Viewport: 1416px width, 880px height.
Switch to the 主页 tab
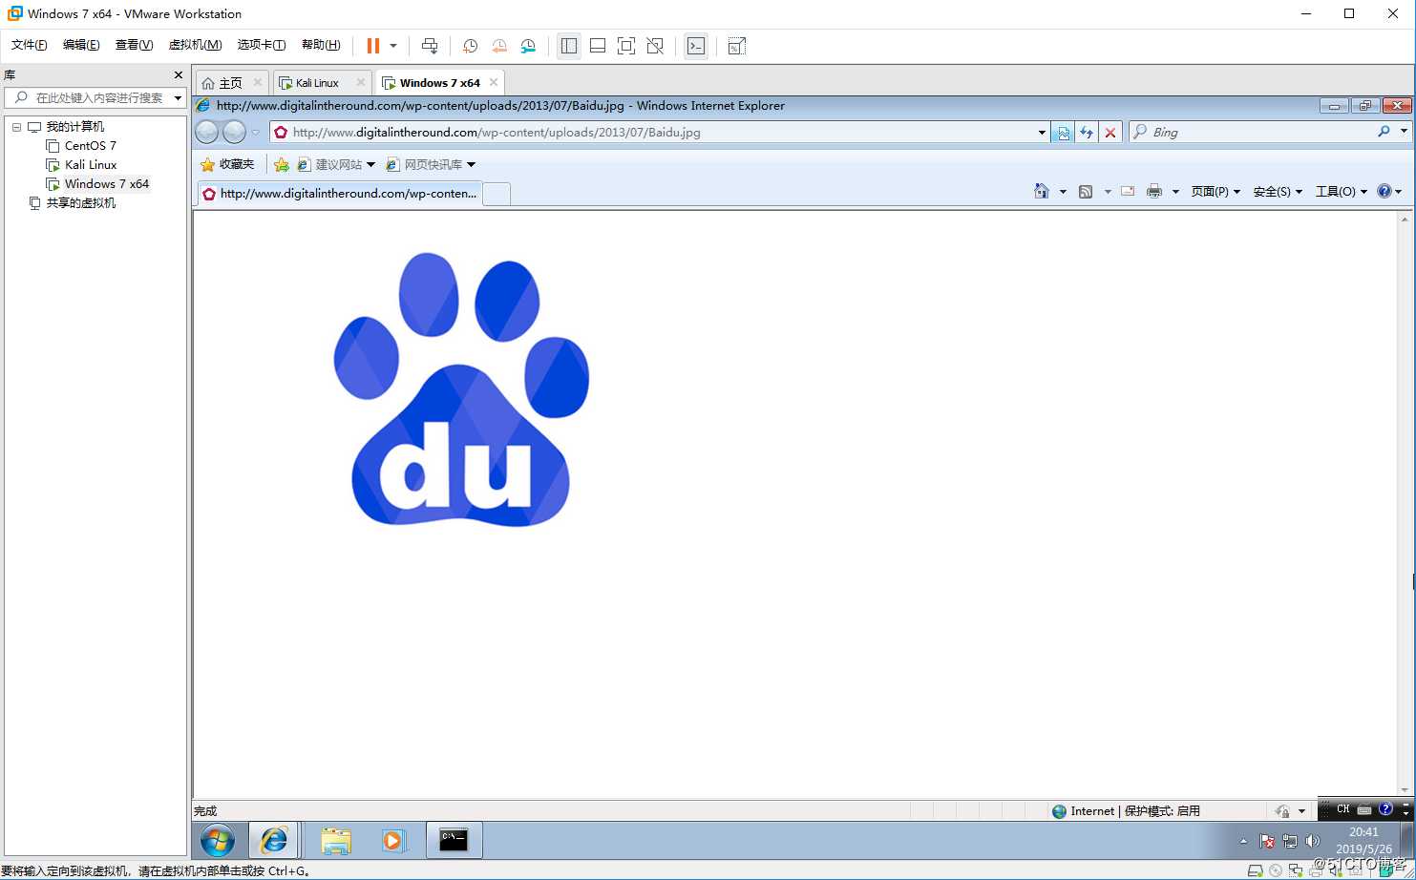coord(231,83)
